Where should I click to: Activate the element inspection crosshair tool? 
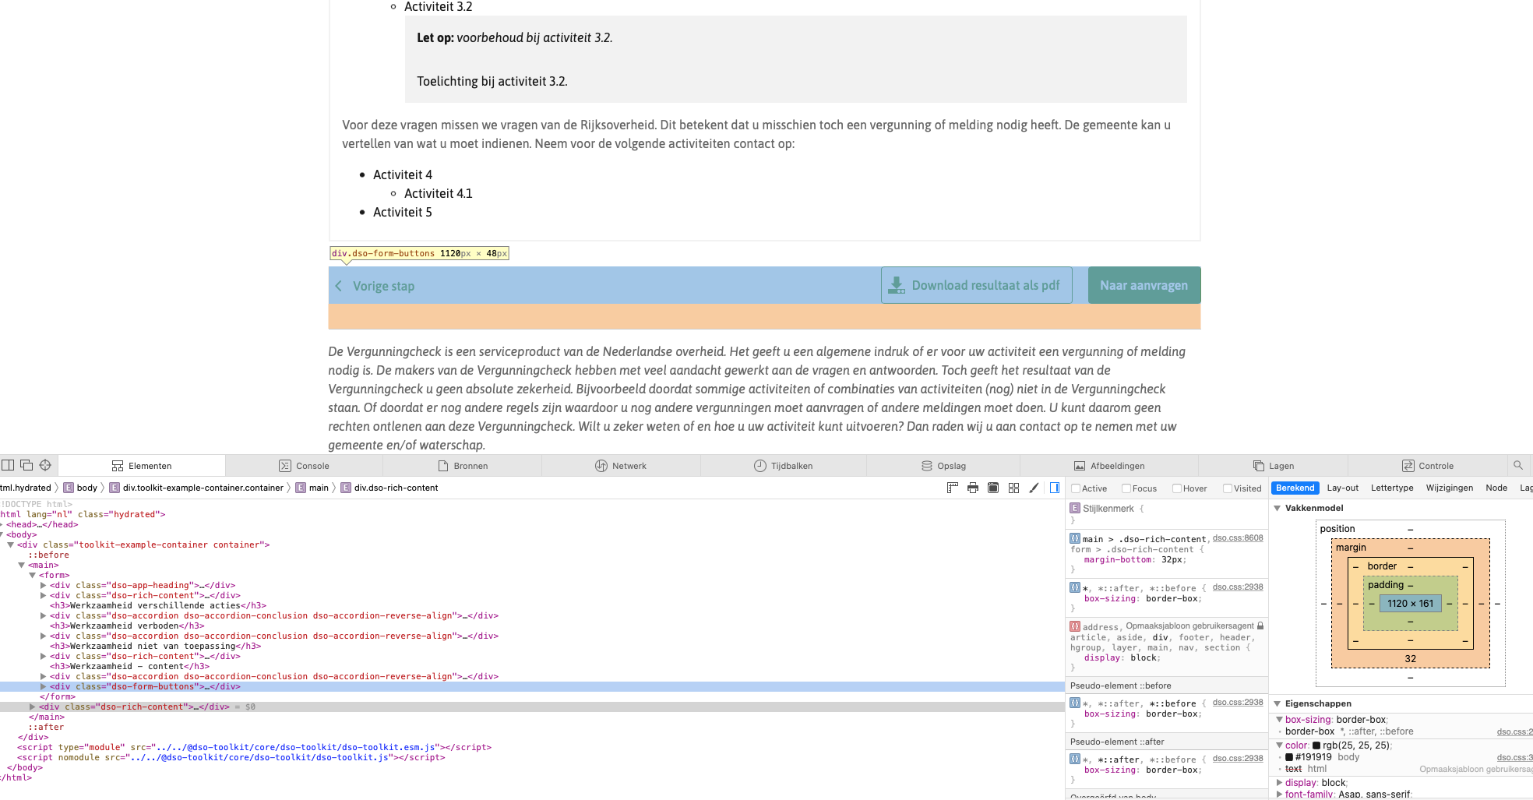point(45,465)
